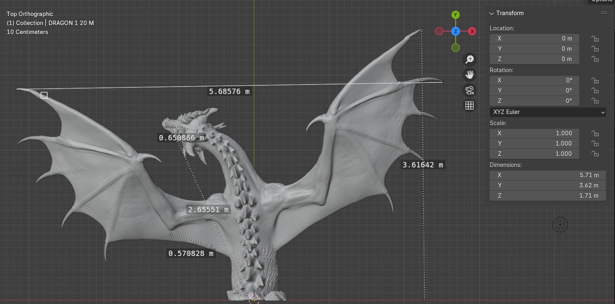Lock Scale Y

coord(595,144)
